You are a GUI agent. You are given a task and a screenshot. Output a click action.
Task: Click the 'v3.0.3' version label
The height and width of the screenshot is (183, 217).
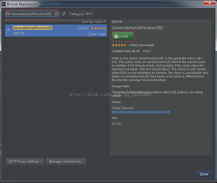pyautogui.click(x=147, y=51)
